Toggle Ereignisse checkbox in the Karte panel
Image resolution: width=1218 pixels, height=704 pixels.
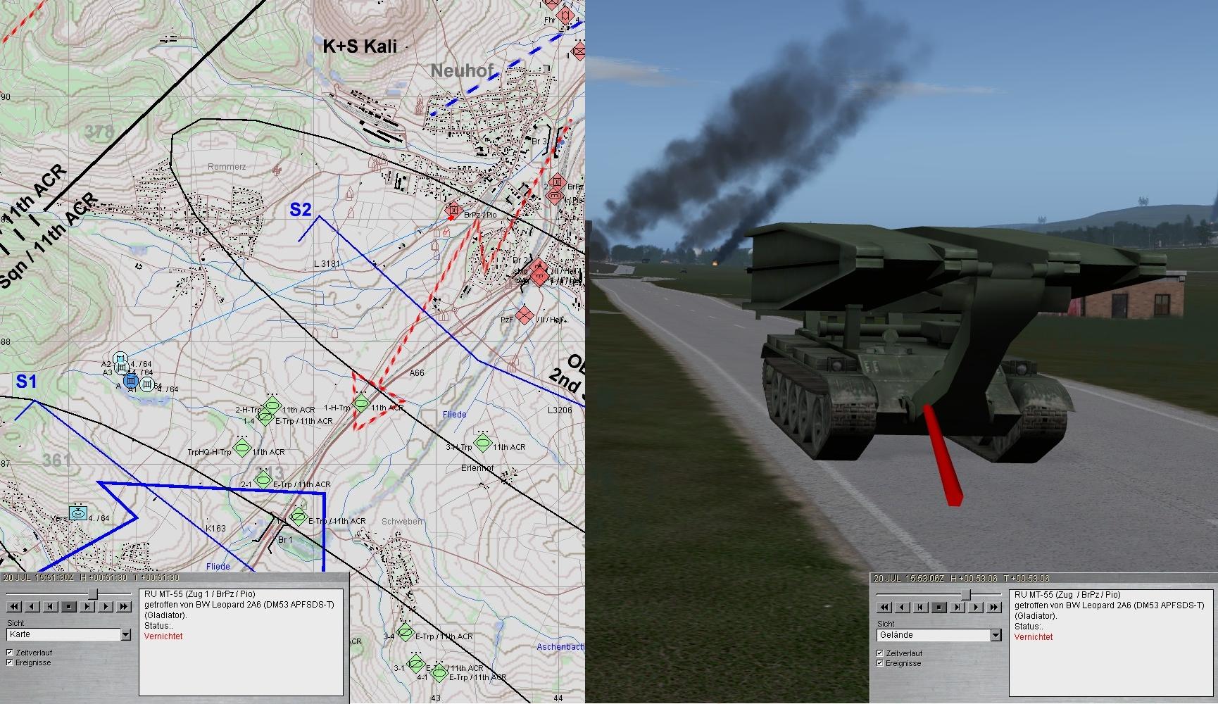tap(10, 662)
